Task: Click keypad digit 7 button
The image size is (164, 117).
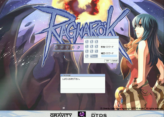Action: (x=87, y=46)
